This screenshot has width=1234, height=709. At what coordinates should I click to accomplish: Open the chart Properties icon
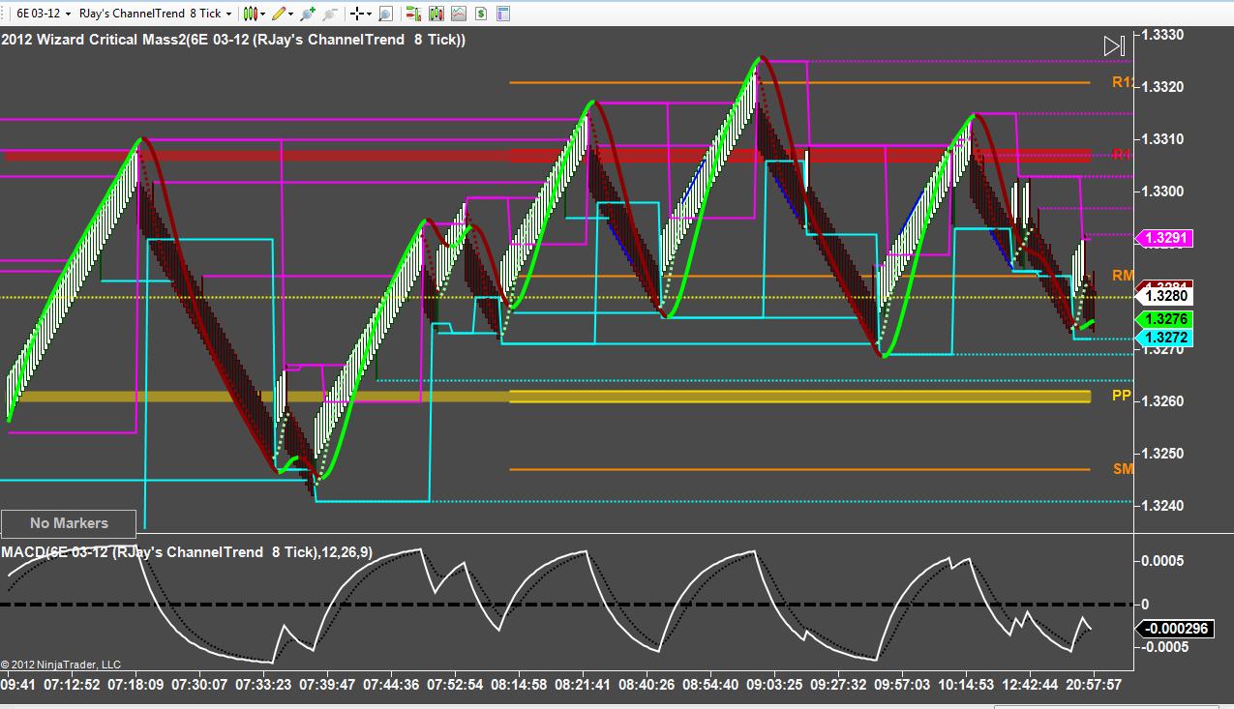[x=501, y=14]
